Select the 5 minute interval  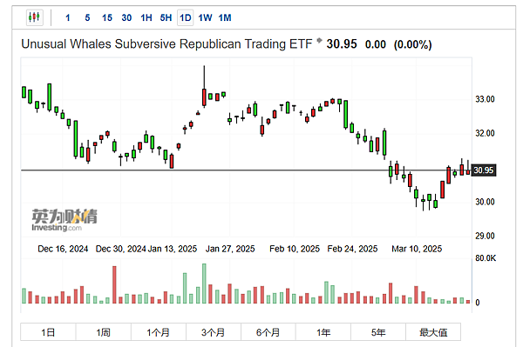pos(87,17)
